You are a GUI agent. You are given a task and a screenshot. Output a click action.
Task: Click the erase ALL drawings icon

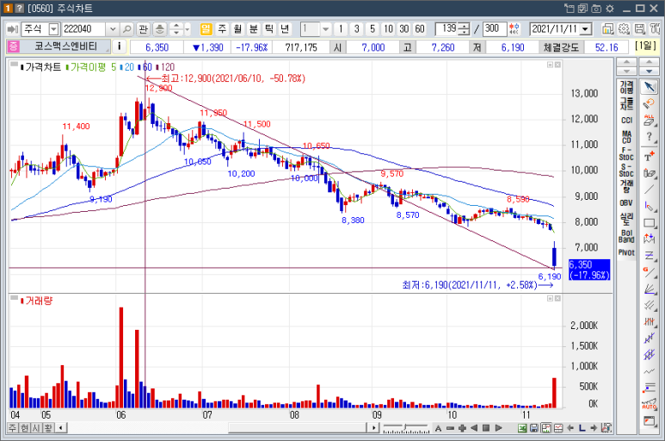[x=649, y=120]
